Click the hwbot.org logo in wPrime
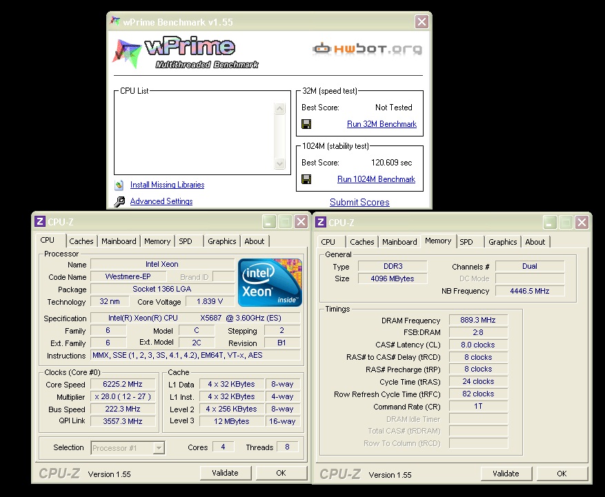 (x=367, y=49)
